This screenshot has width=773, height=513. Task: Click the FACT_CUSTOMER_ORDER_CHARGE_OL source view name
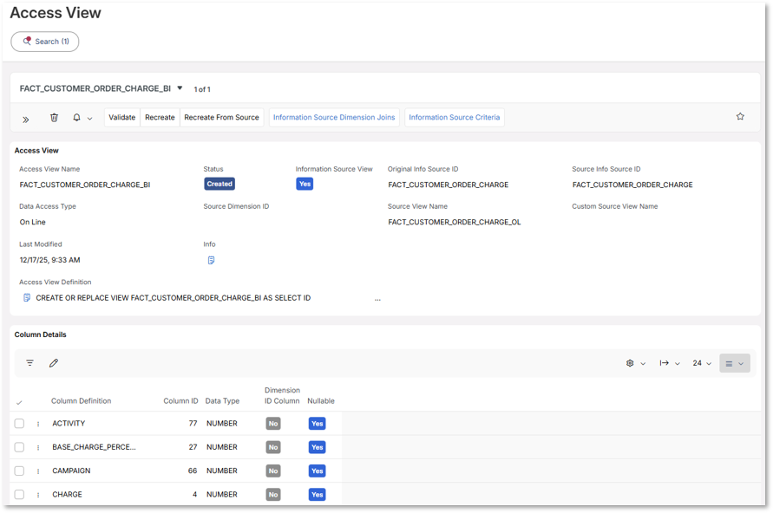[454, 222]
